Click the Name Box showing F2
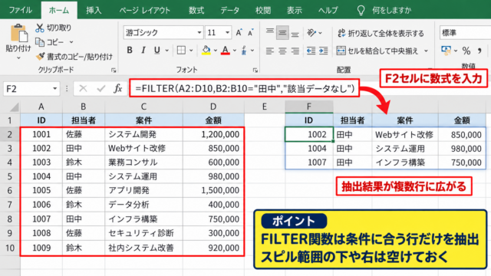This screenshot has height=276, width=491. 31,89
